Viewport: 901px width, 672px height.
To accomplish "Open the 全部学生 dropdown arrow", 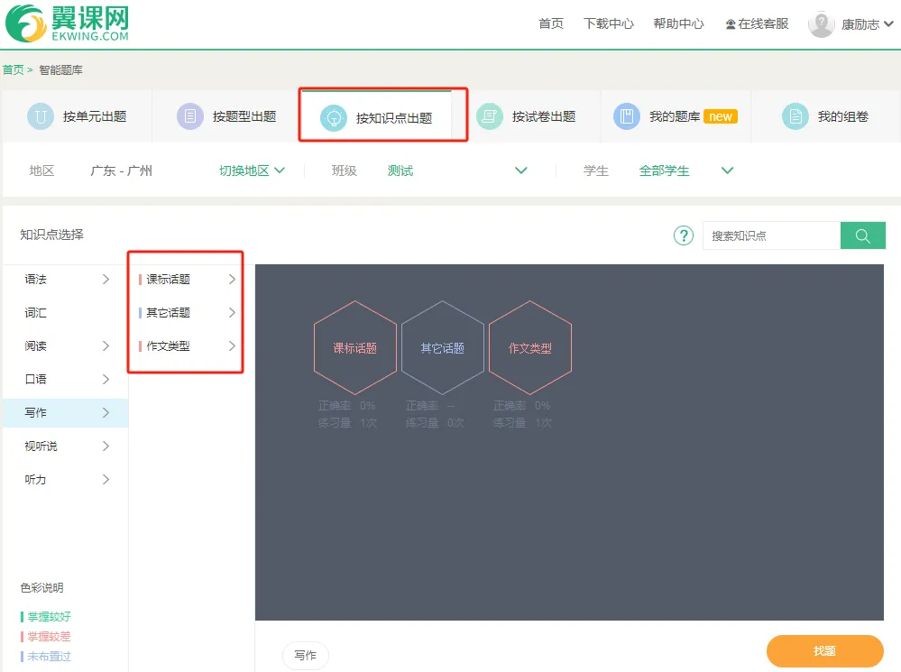I will 728,170.
